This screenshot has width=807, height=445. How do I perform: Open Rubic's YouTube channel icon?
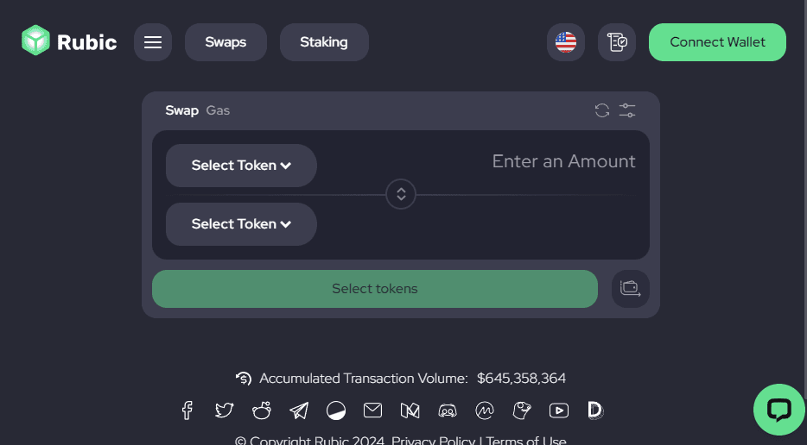(x=559, y=411)
